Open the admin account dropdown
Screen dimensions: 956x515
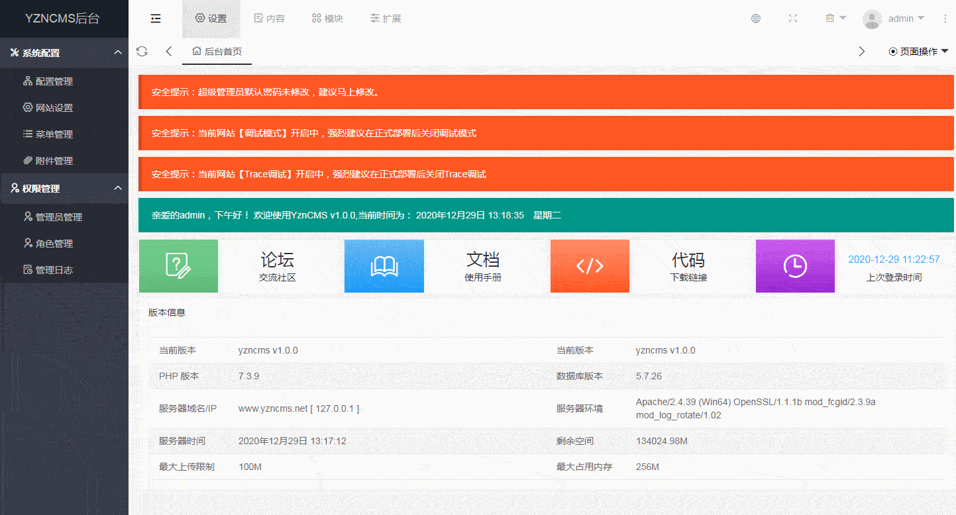894,18
